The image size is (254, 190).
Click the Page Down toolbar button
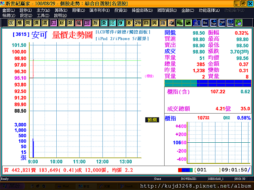222,23
